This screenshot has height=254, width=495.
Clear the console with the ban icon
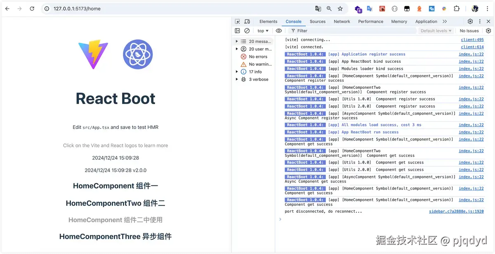click(x=247, y=31)
